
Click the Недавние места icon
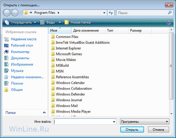[6, 39]
